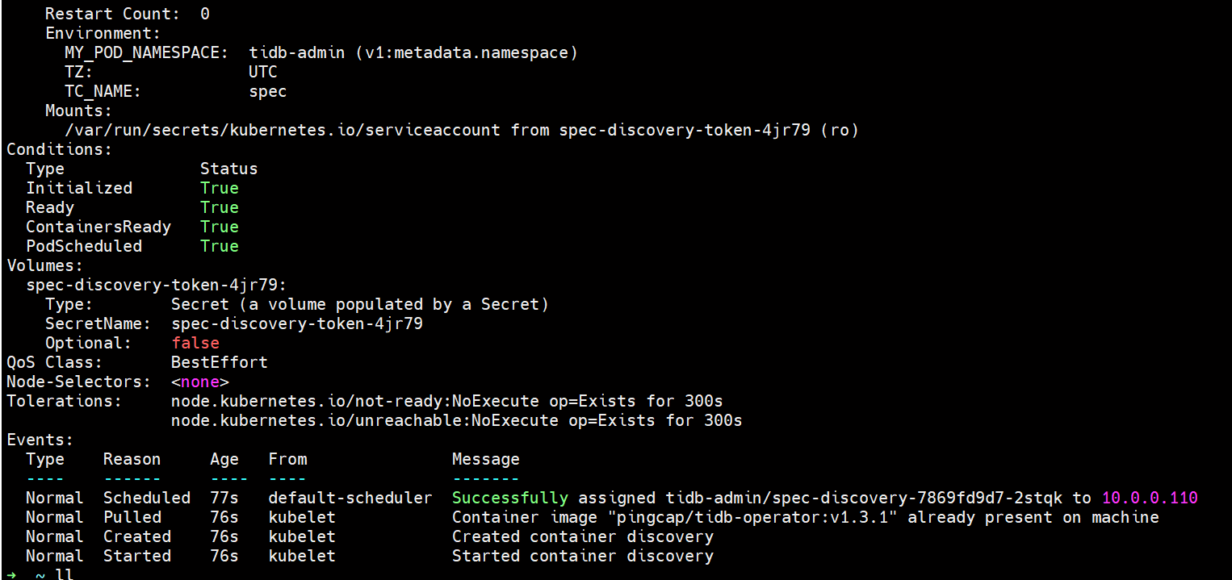Click the "Scheduled" reason in Events
Image resolution: width=1232 pixels, height=580 pixels.
click(147, 498)
